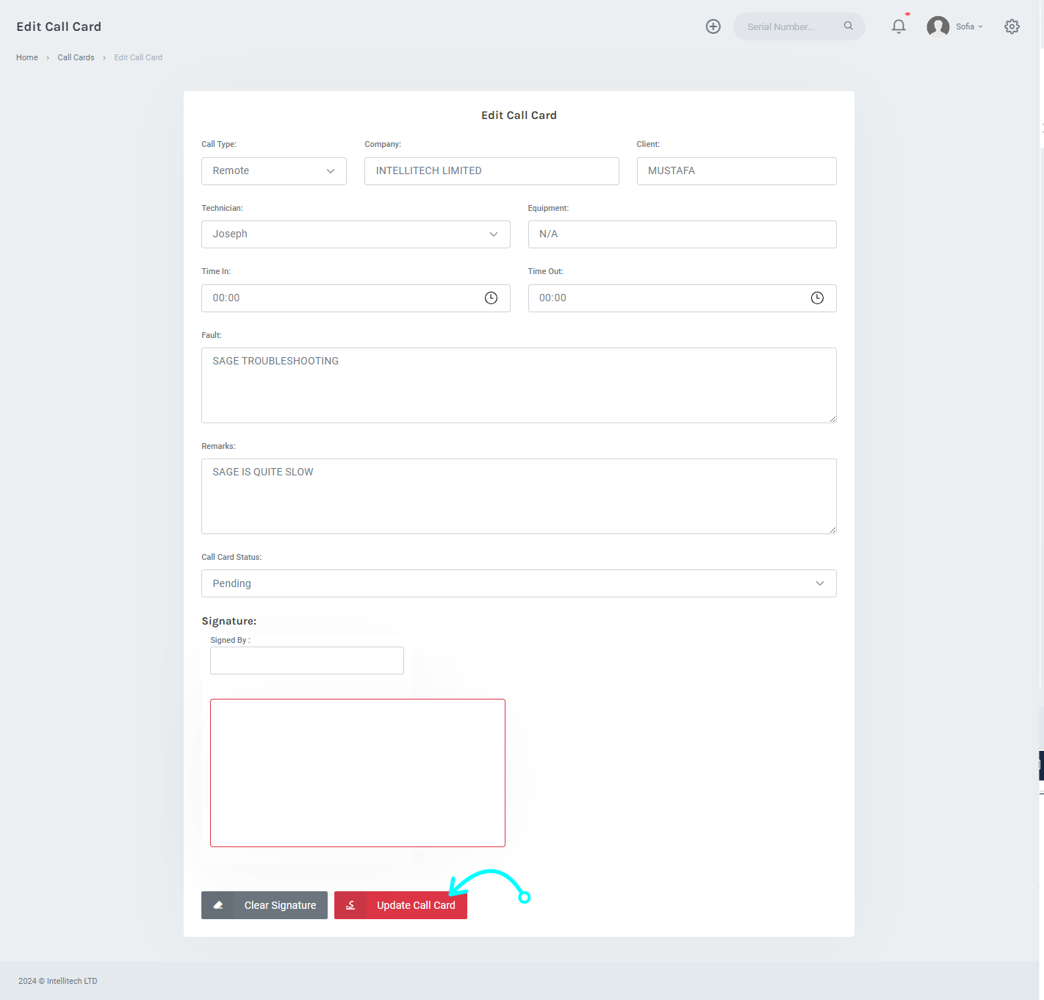Image resolution: width=1044 pixels, height=1000 pixels.
Task: Expand the Sofia user menu
Action: [969, 26]
